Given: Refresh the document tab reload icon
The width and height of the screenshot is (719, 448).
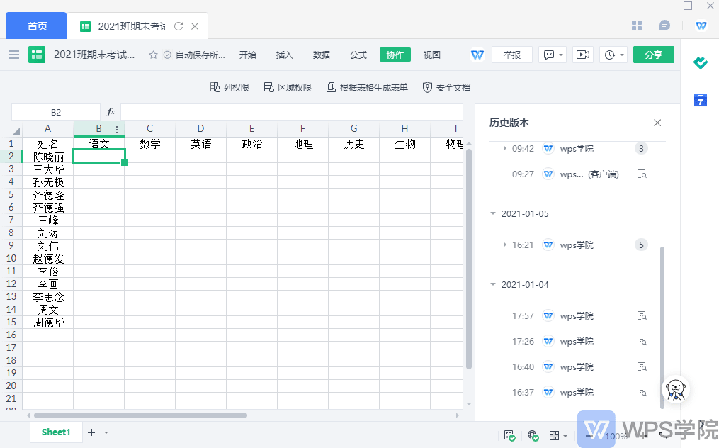Looking at the screenshot, I should point(179,26).
